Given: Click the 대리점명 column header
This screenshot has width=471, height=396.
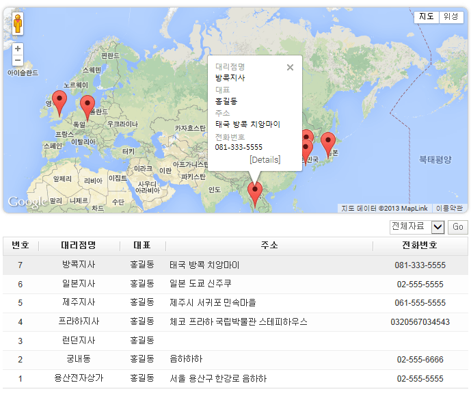Looking at the screenshot, I should point(78,246).
